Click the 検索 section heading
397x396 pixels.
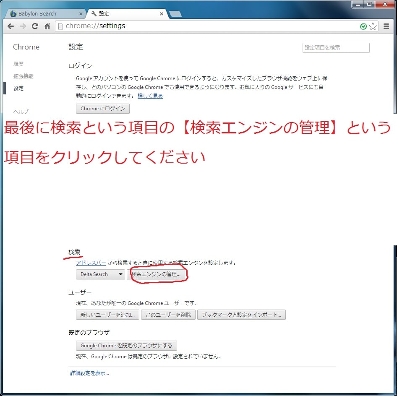coord(74,252)
